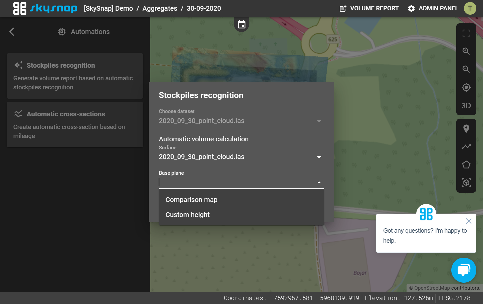Click the [SkySnap] Demo breadcrumb
This screenshot has height=304, width=483.
108,8
